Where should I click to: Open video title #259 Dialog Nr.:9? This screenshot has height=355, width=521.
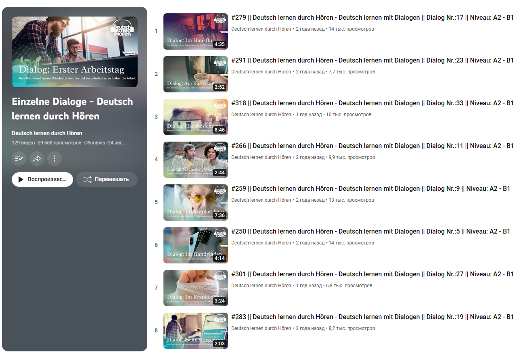[x=371, y=189]
